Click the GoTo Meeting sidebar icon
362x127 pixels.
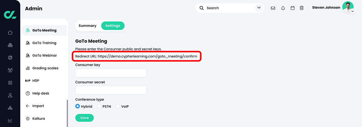click(x=28, y=30)
